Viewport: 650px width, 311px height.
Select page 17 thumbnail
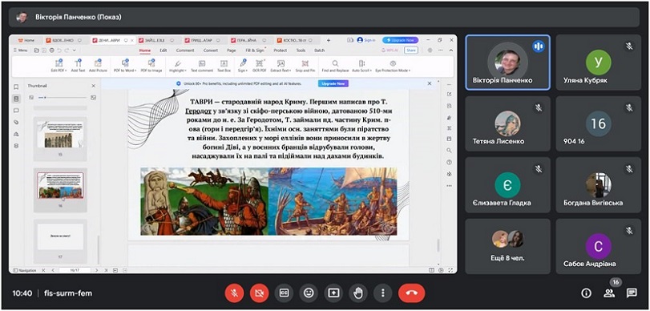(61, 241)
